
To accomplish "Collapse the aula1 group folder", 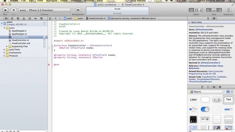I will tap(4, 28).
